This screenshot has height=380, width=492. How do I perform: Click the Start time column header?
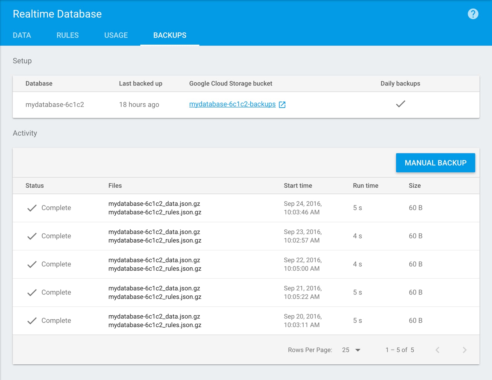click(x=298, y=186)
